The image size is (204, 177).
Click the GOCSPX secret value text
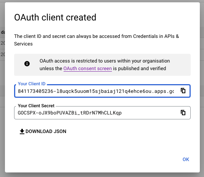point(70,113)
